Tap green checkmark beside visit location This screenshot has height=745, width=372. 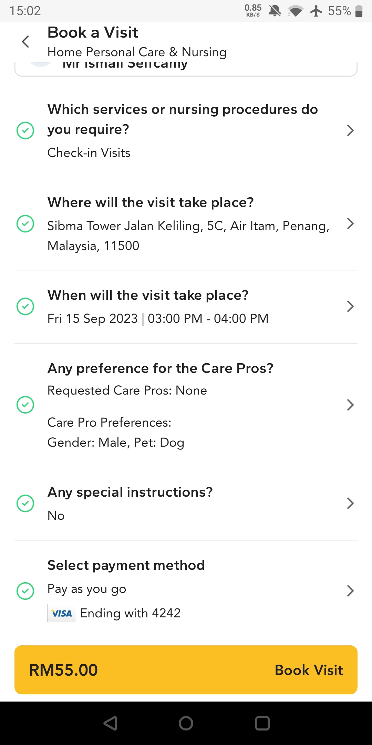(25, 223)
